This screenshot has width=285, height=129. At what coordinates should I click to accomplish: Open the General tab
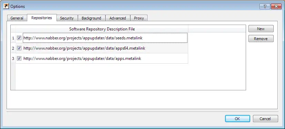pyautogui.click(x=17, y=18)
